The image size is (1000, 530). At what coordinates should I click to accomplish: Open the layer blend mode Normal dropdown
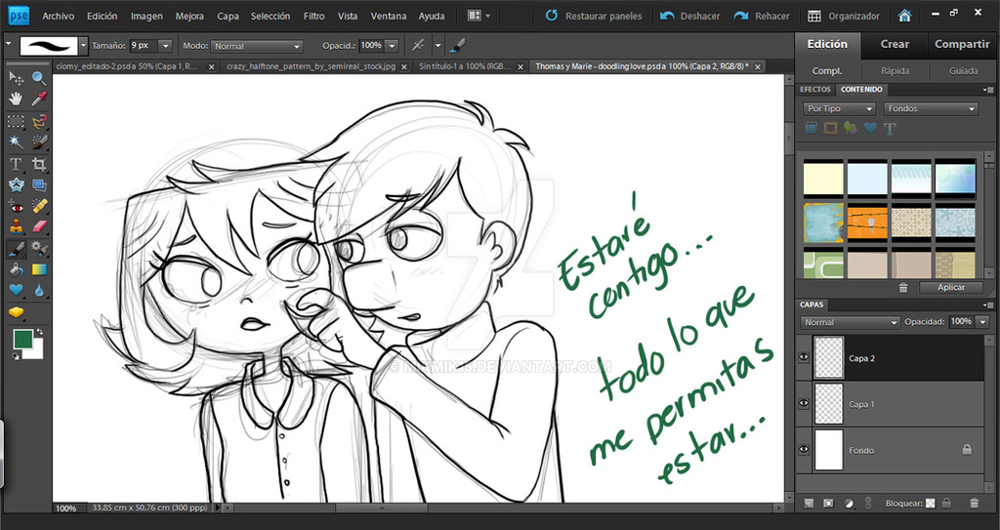point(851,322)
